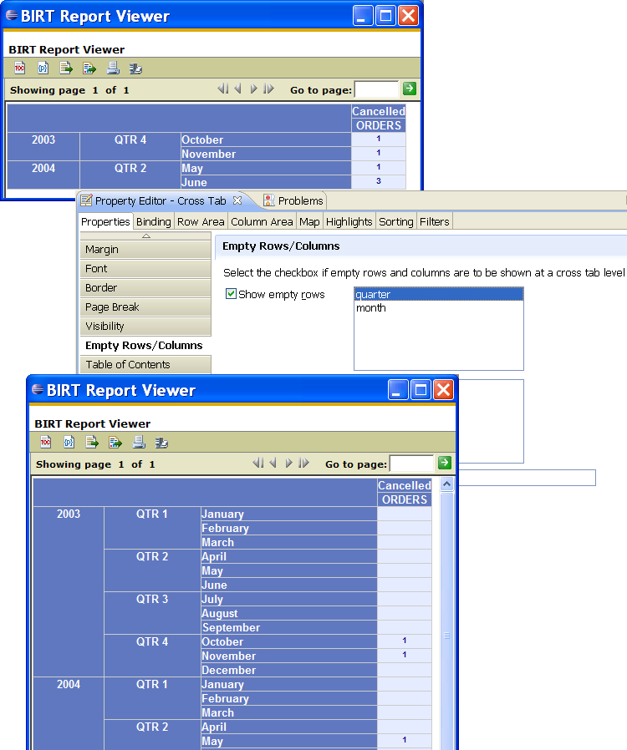
Task: Run report with parameters in upper viewer
Action: 43,68
